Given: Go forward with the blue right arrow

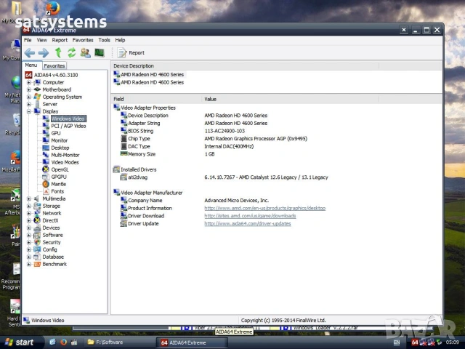Looking at the screenshot, I should coord(44,53).
